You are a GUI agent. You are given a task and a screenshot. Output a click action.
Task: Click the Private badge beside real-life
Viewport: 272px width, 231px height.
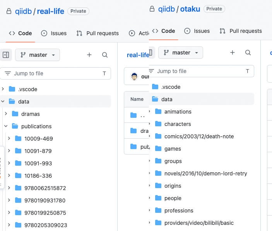click(78, 11)
